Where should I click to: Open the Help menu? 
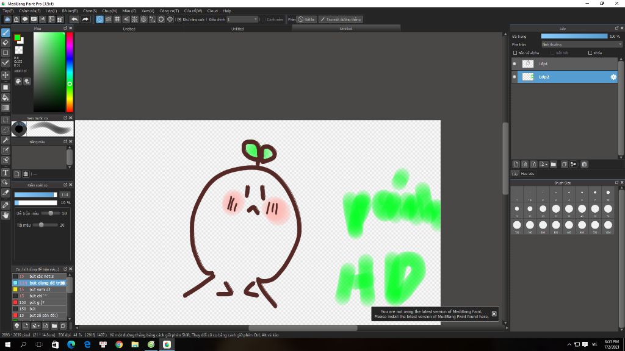point(227,11)
